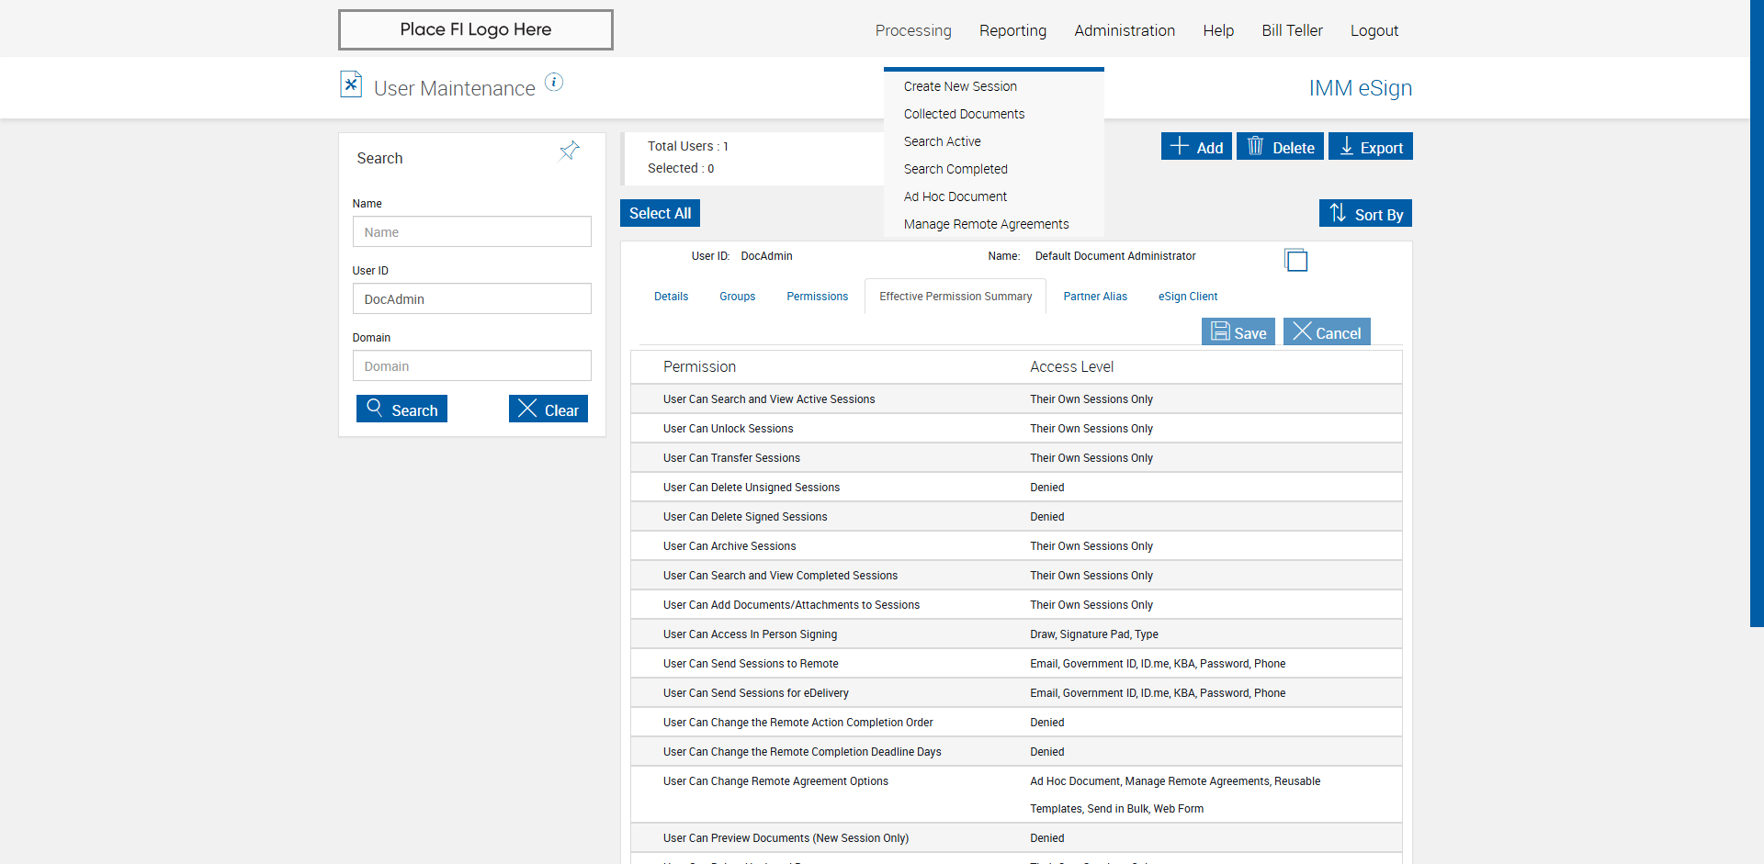The width and height of the screenshot is (1764, 864).
Task: Click the Access Level column header
Action: pyautogui.click(x=1071, y=366)
